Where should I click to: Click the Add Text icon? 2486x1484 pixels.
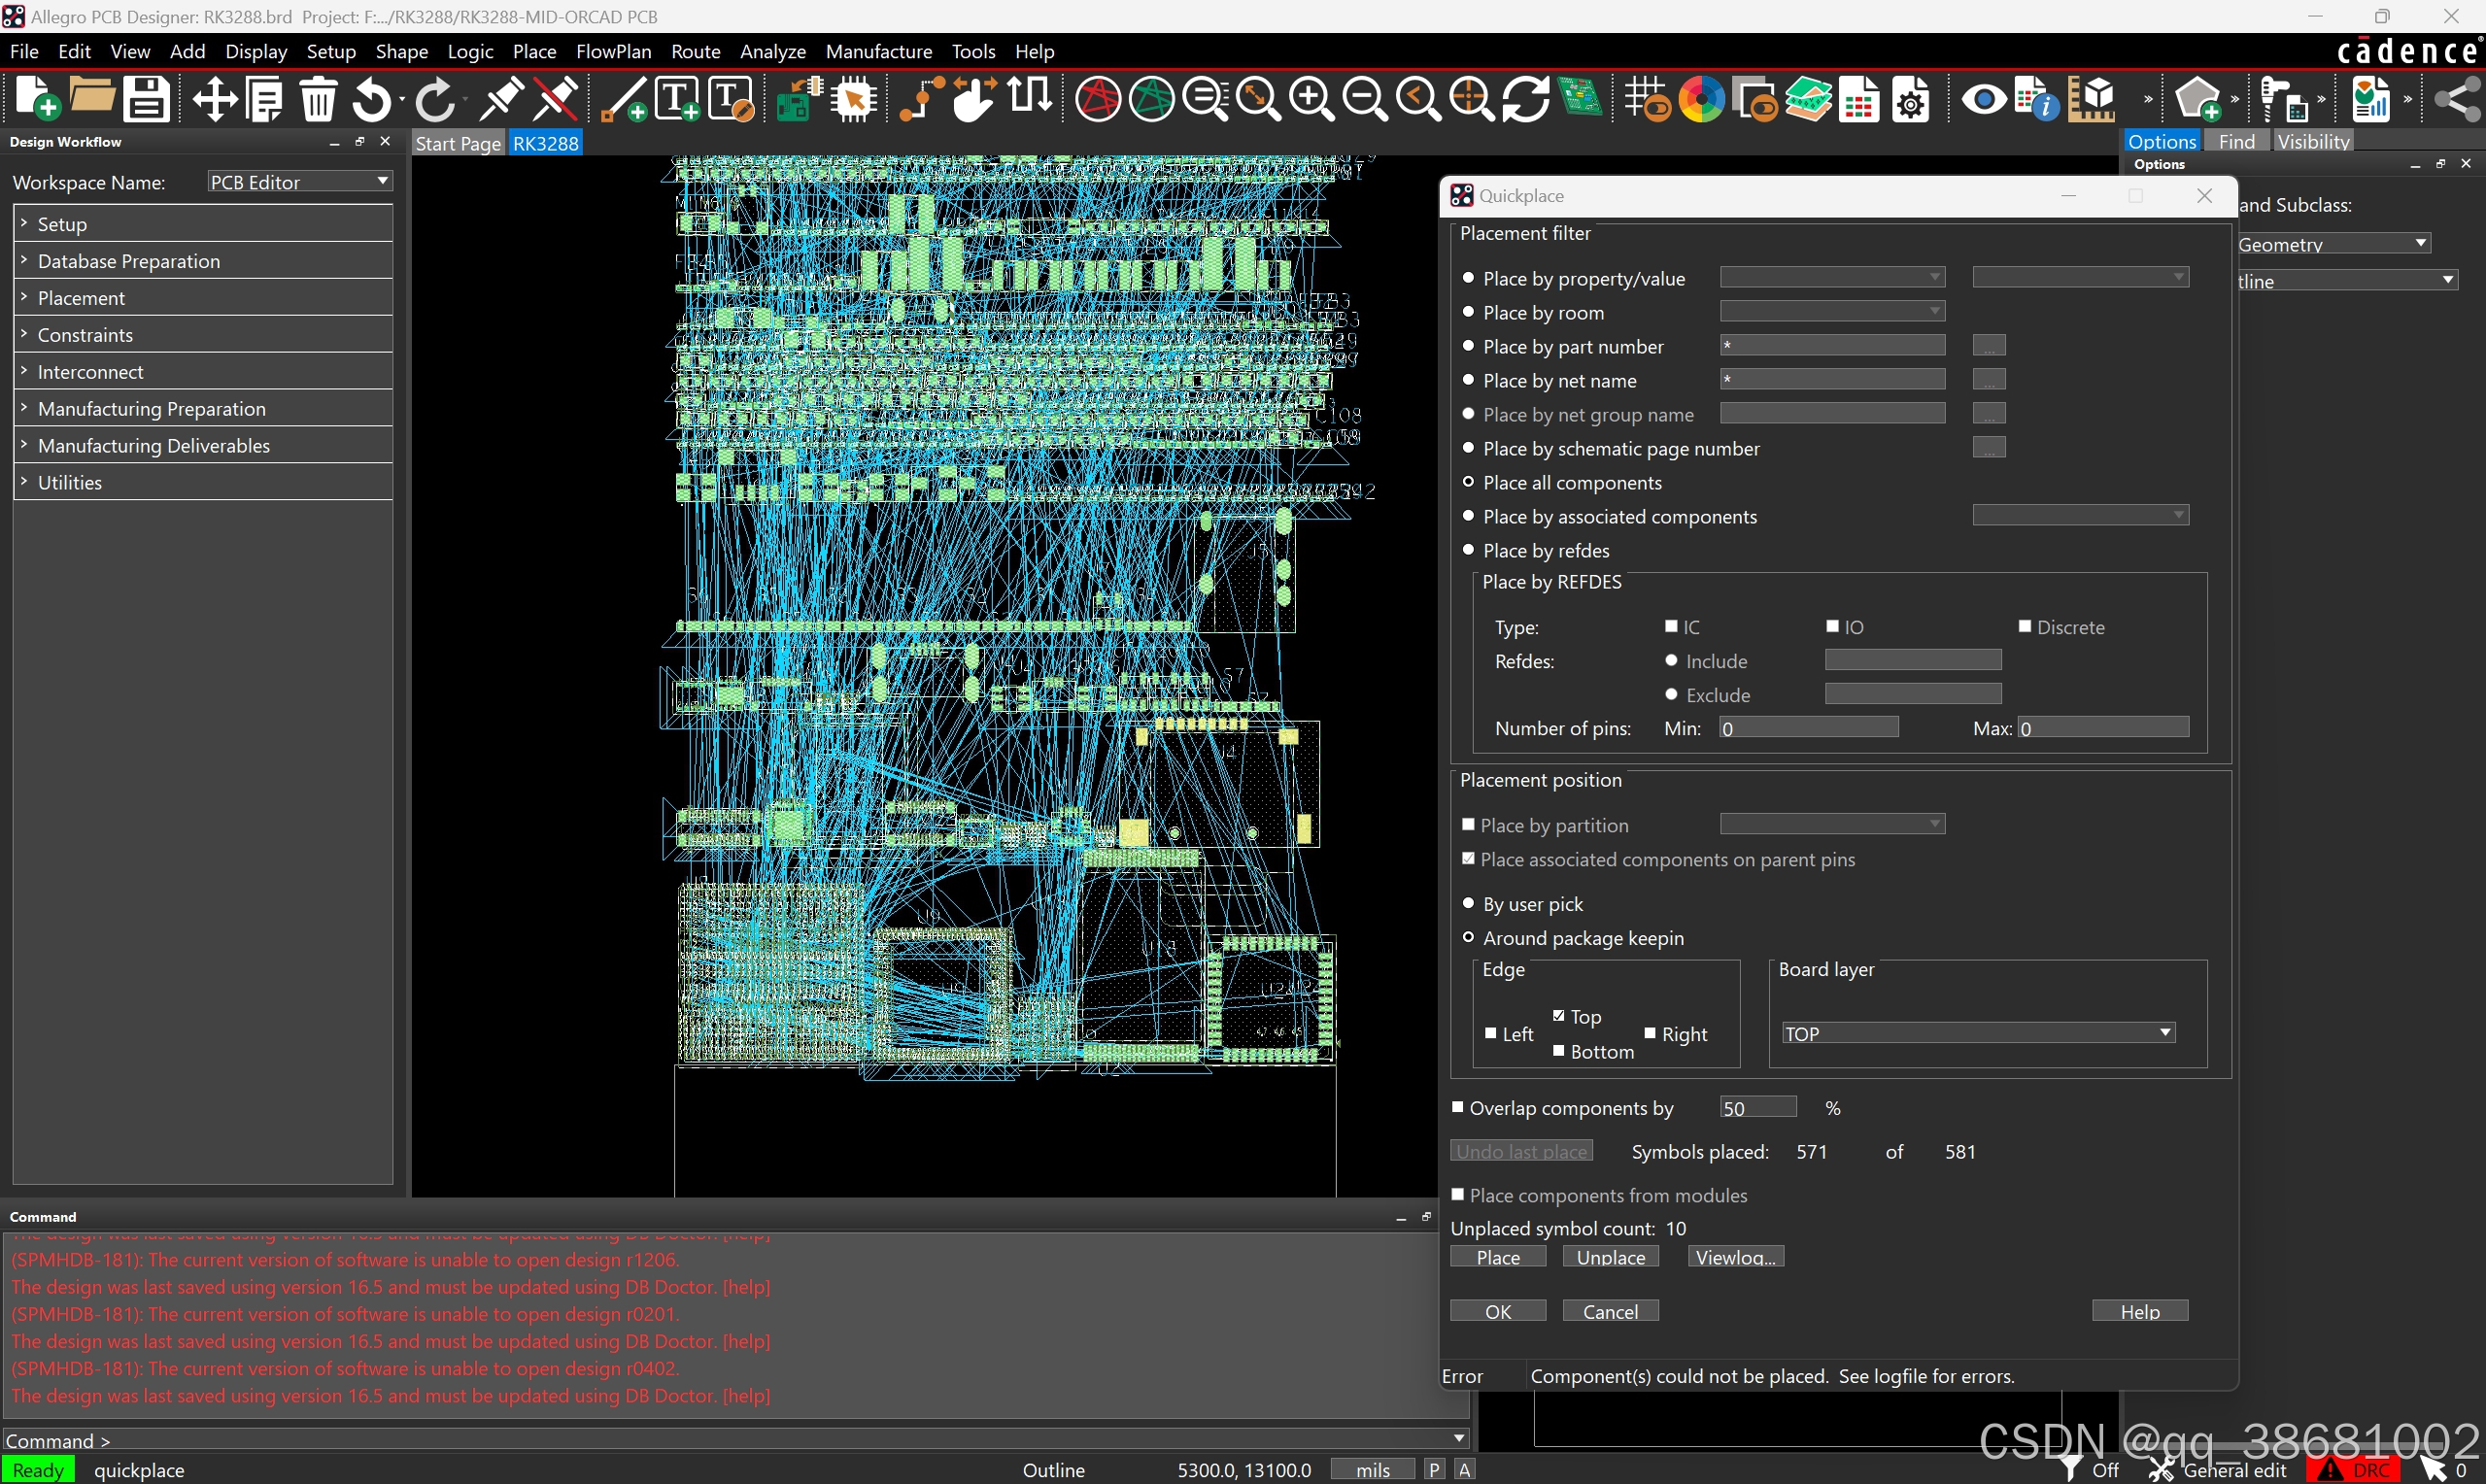click(x=677, y=100)
